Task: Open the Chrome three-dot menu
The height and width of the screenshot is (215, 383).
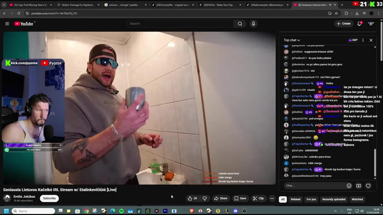Action: [379, 13]
